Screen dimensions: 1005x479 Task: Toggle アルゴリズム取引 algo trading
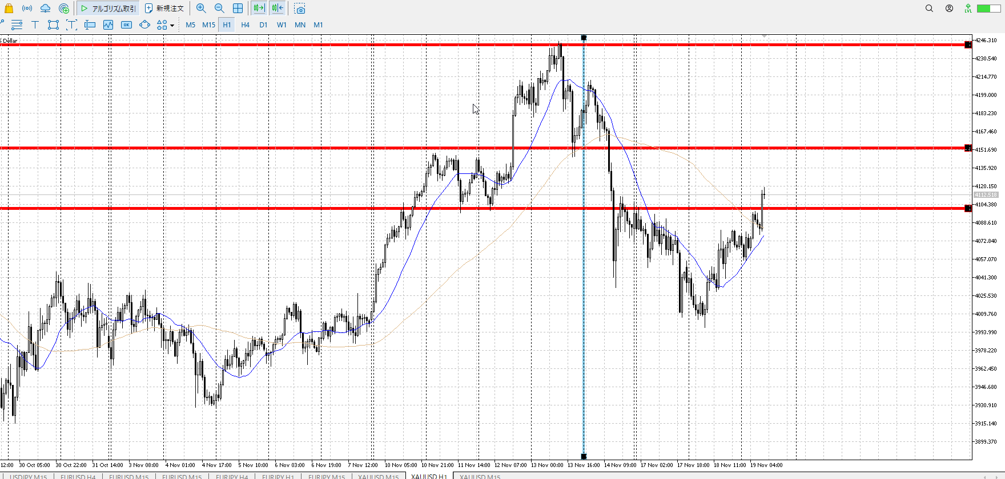[108, 9]
